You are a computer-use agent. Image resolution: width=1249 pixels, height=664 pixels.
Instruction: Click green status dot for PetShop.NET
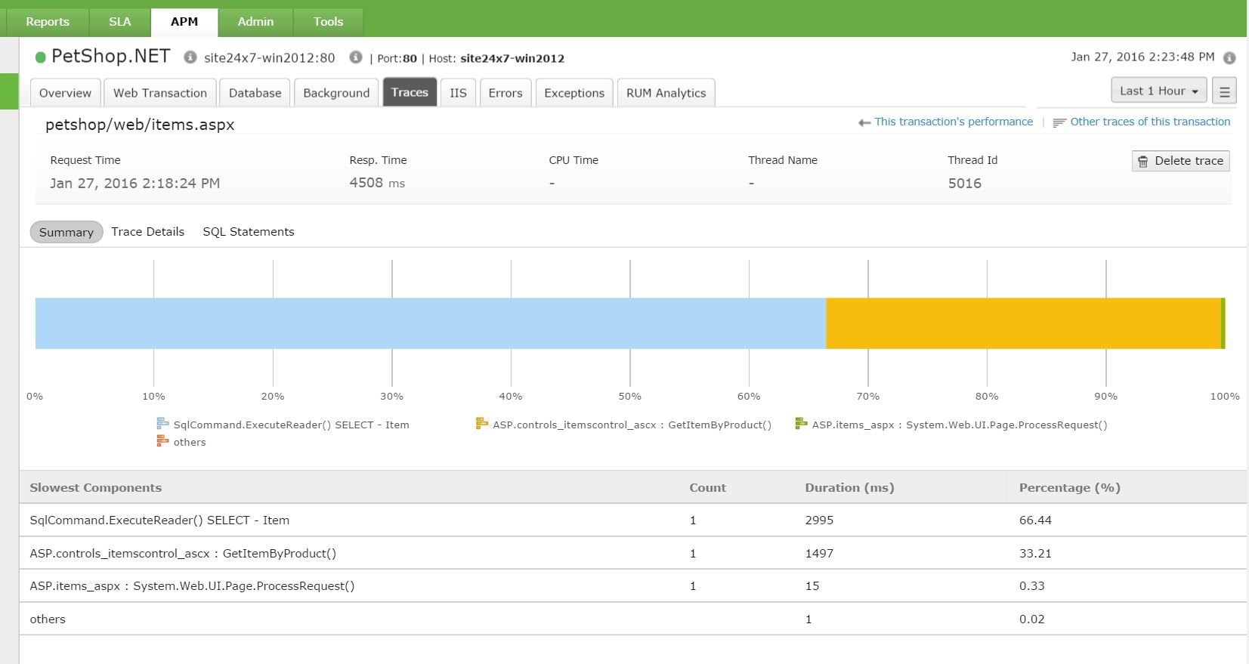click(41, 57)
